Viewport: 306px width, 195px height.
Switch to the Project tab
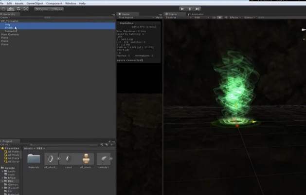tap(7, 141)
